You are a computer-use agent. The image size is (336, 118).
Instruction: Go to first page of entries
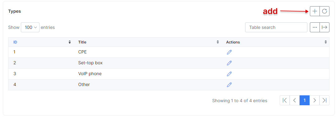click(x=285, y=100)
